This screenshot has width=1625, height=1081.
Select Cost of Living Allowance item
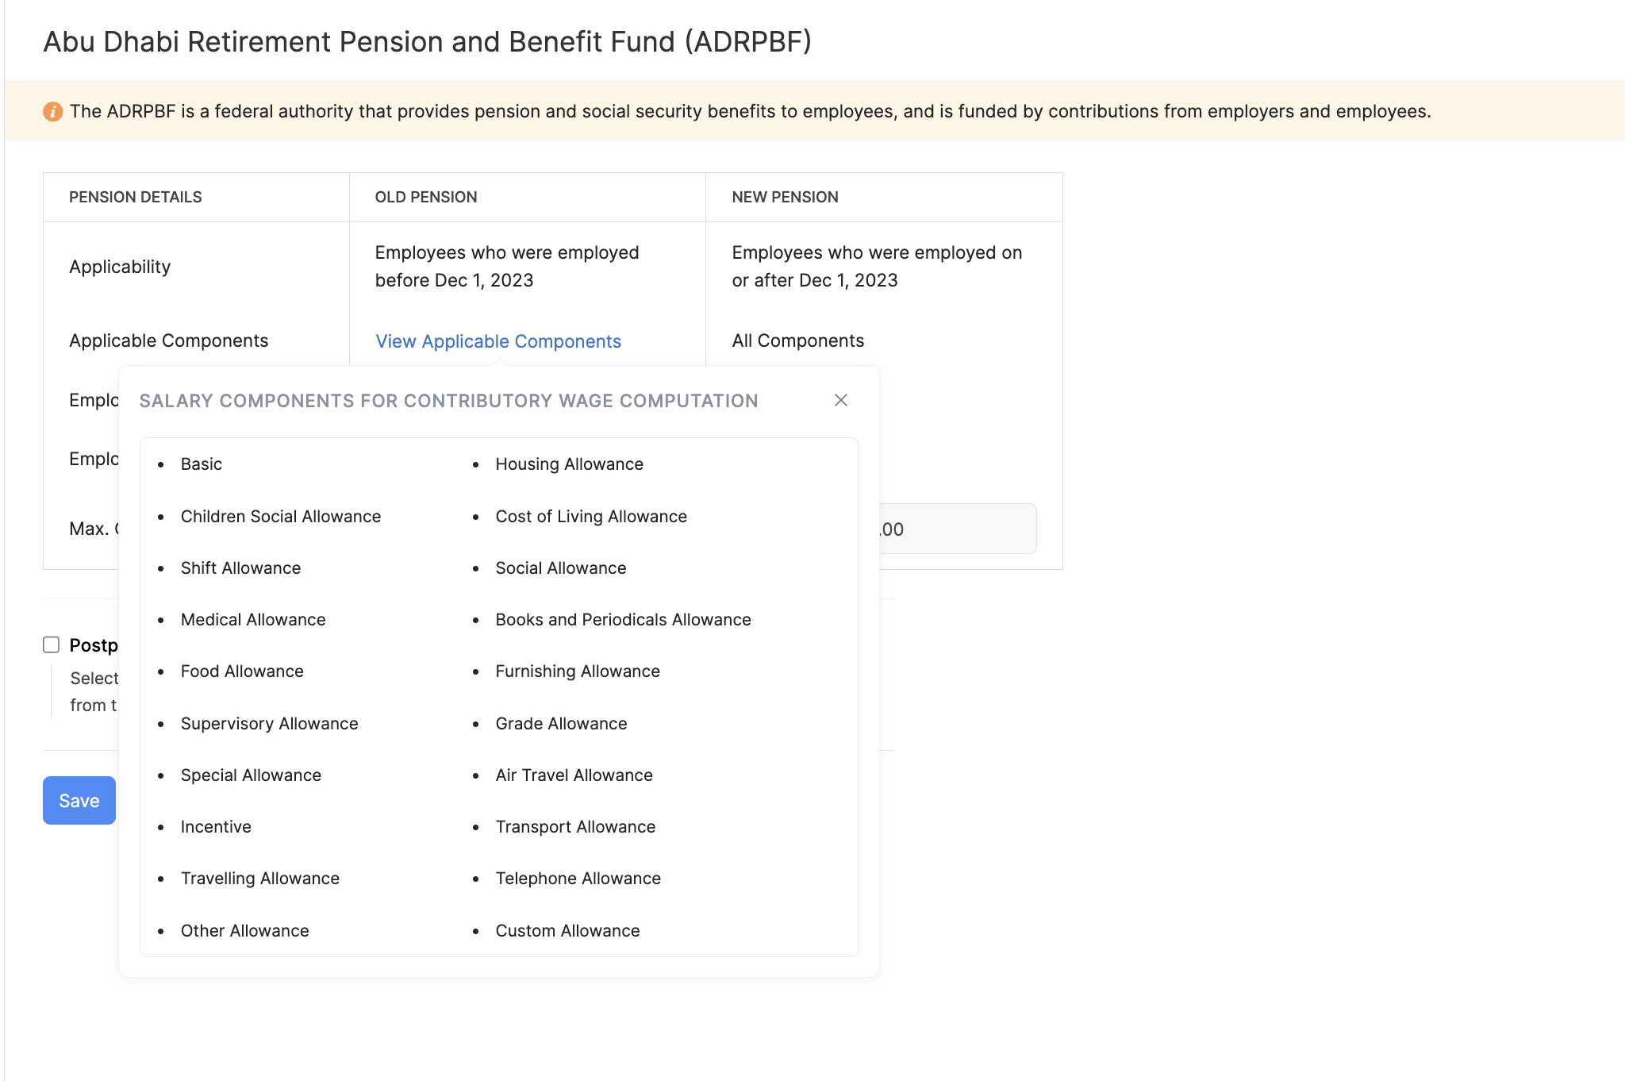590,517
